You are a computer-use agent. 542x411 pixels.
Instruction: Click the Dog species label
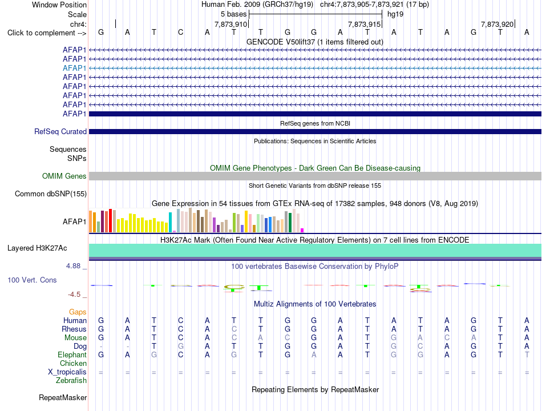80,346
